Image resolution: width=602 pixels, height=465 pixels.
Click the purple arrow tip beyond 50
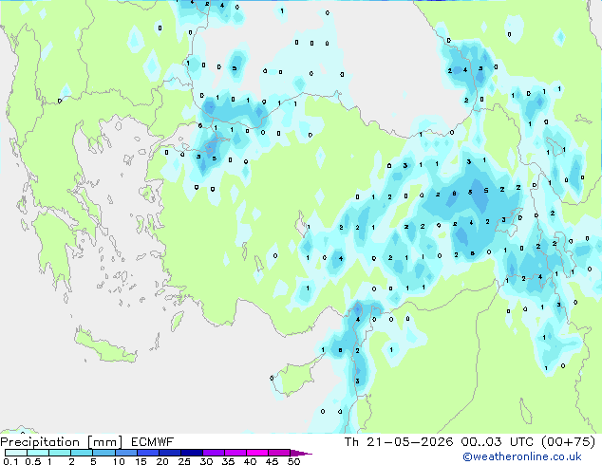tap(301, 453)
